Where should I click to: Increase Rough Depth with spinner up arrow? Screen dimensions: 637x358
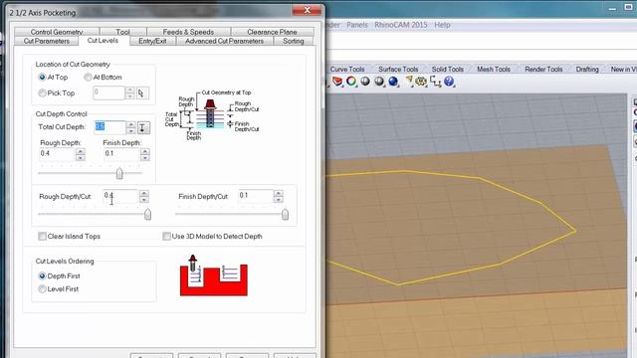coord(81,151)
